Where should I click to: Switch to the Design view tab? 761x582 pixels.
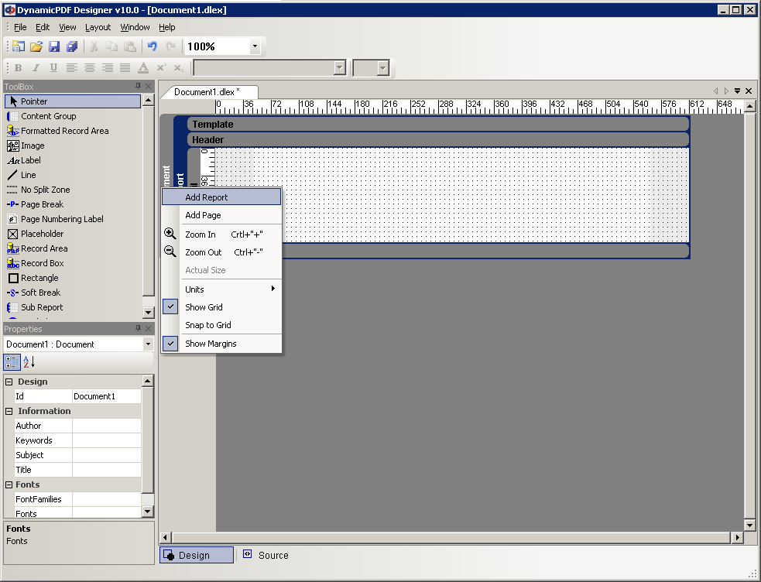coord(197,555)
